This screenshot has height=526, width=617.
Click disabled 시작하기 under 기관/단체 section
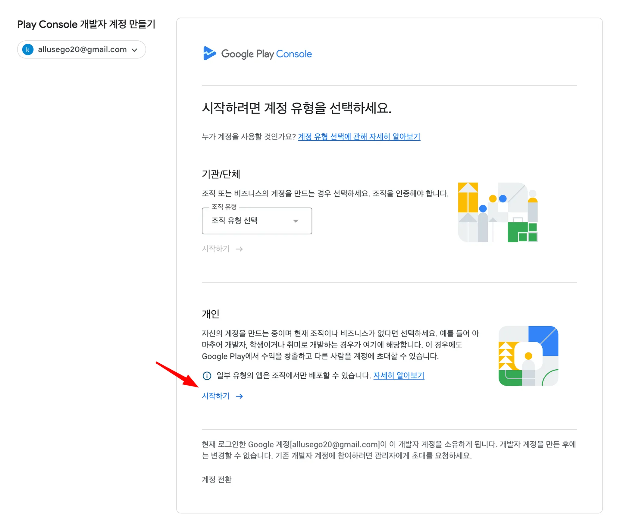(x=216, y=249)
